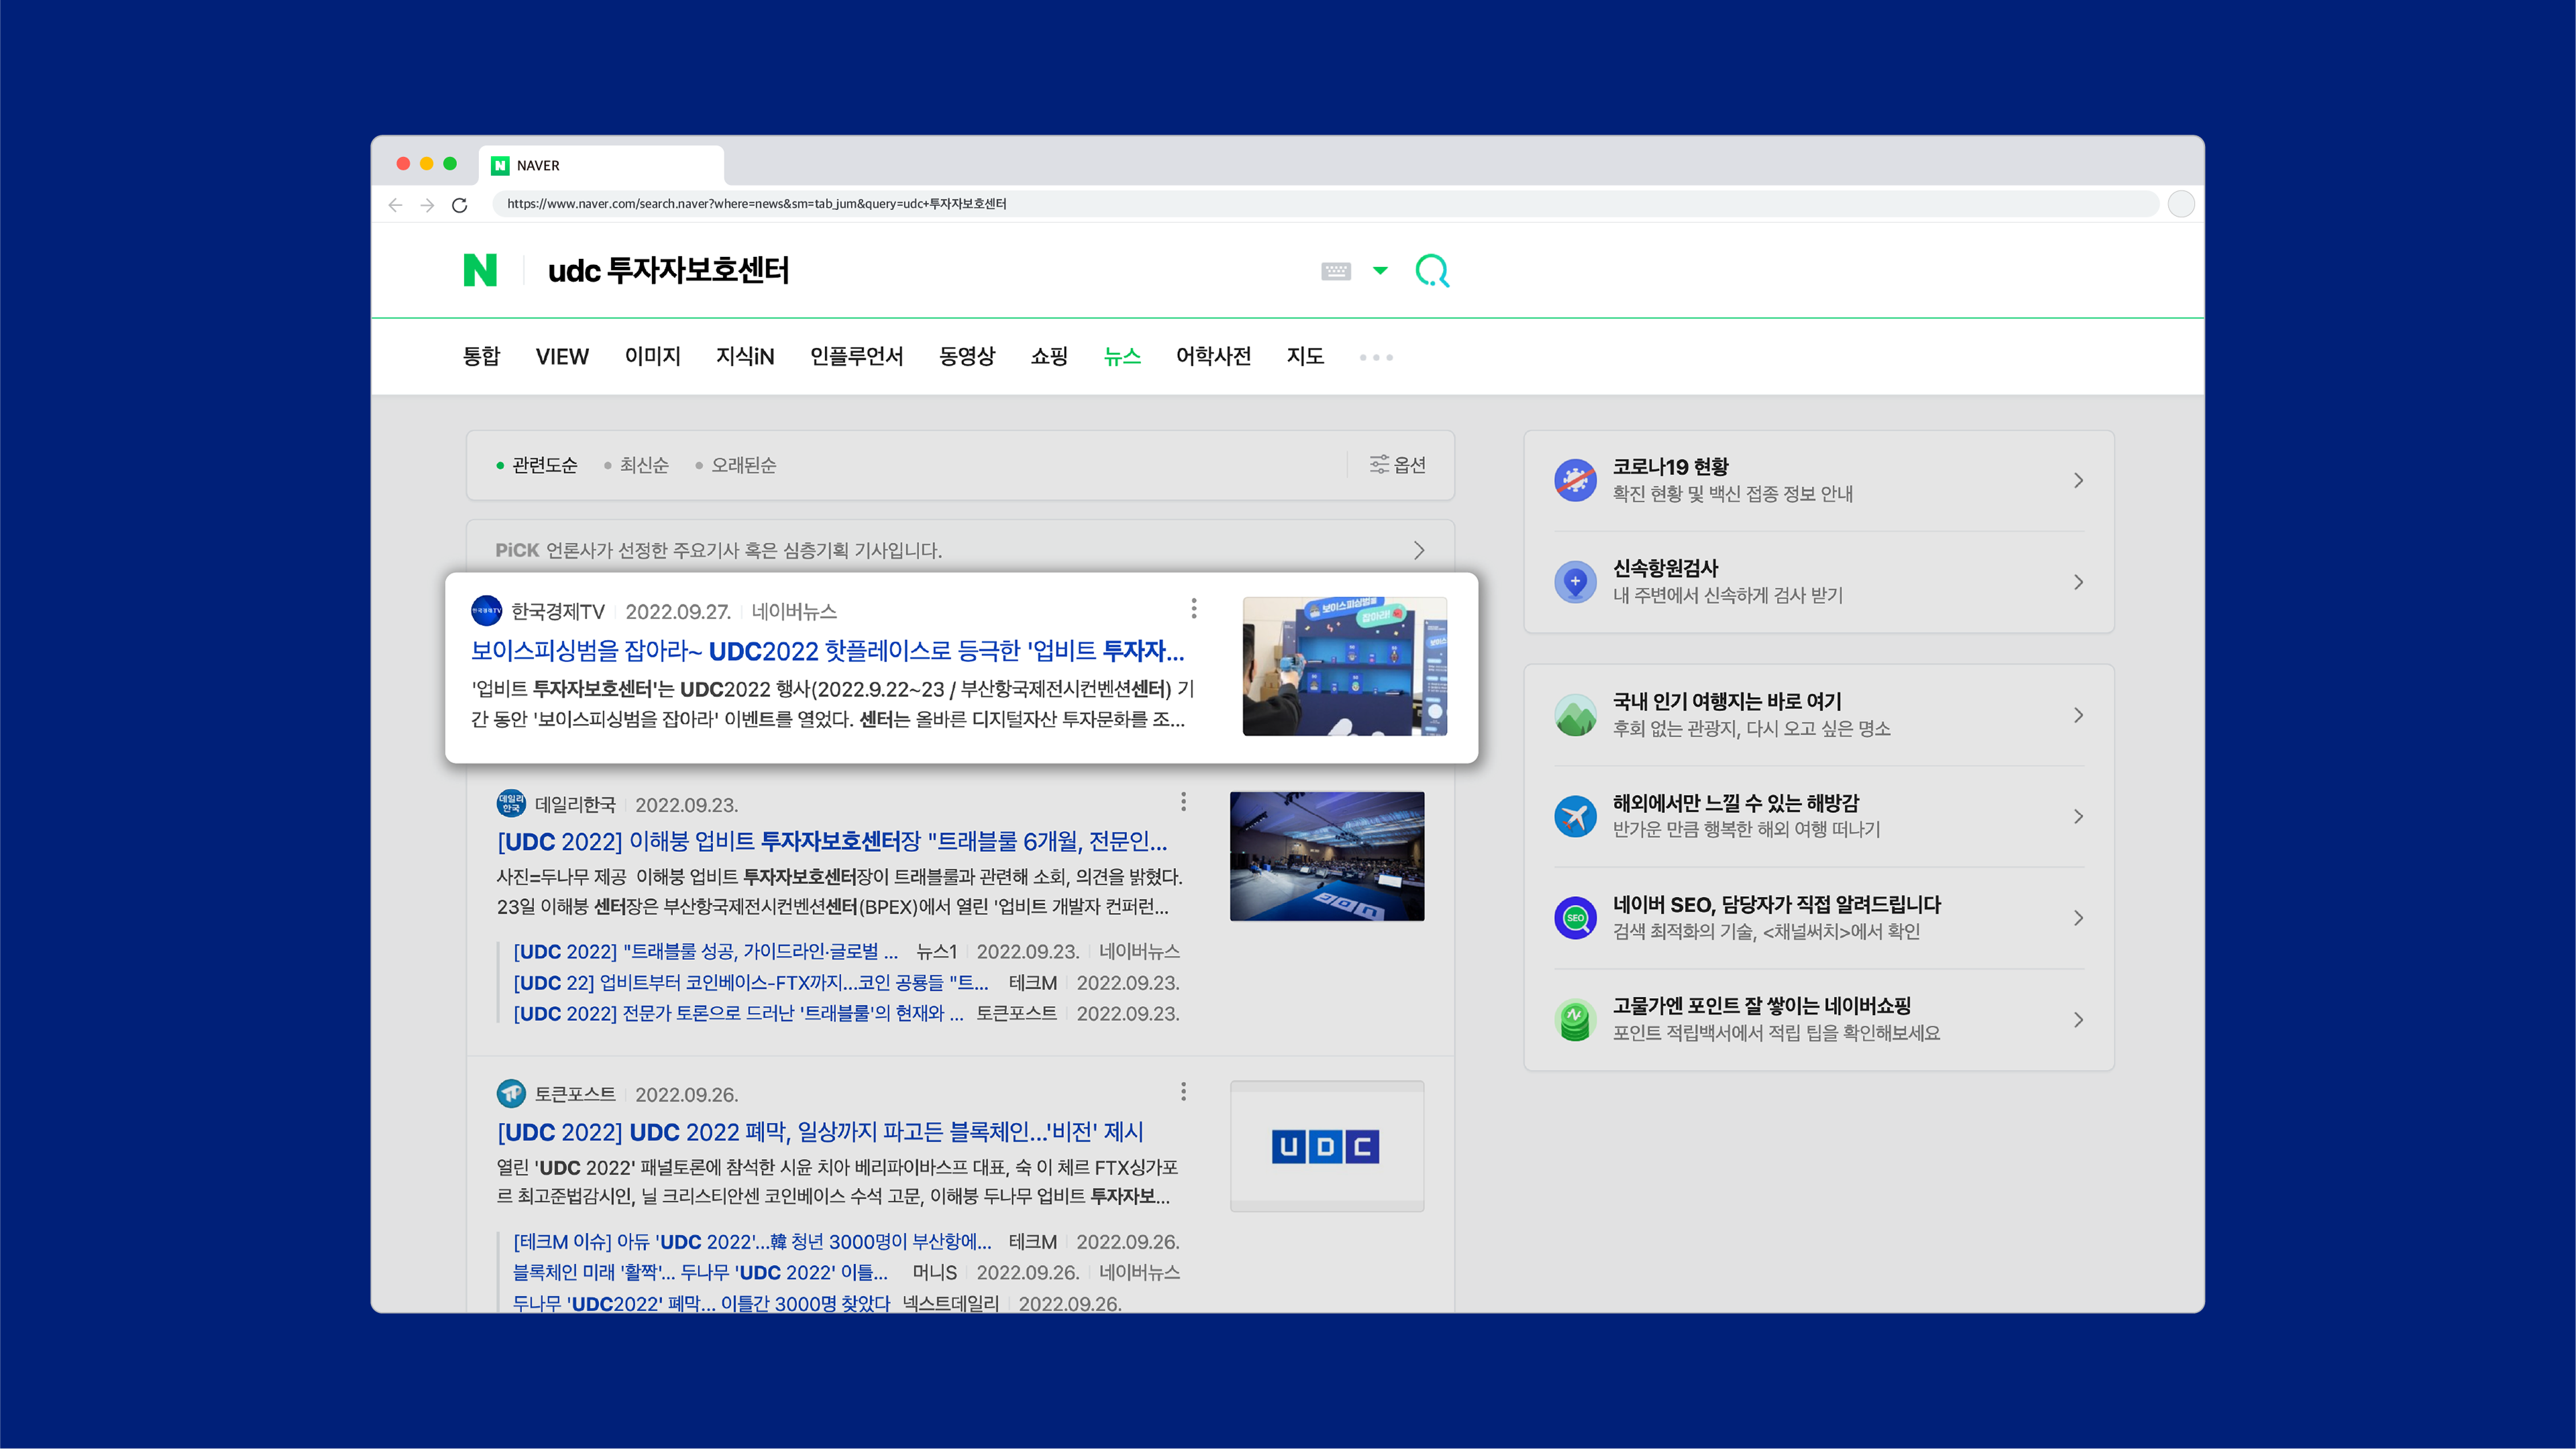2576x1449 pixels.
Task: Click the 국내 인기 여행지 mountain icon
Action: tap(1576, 715)
